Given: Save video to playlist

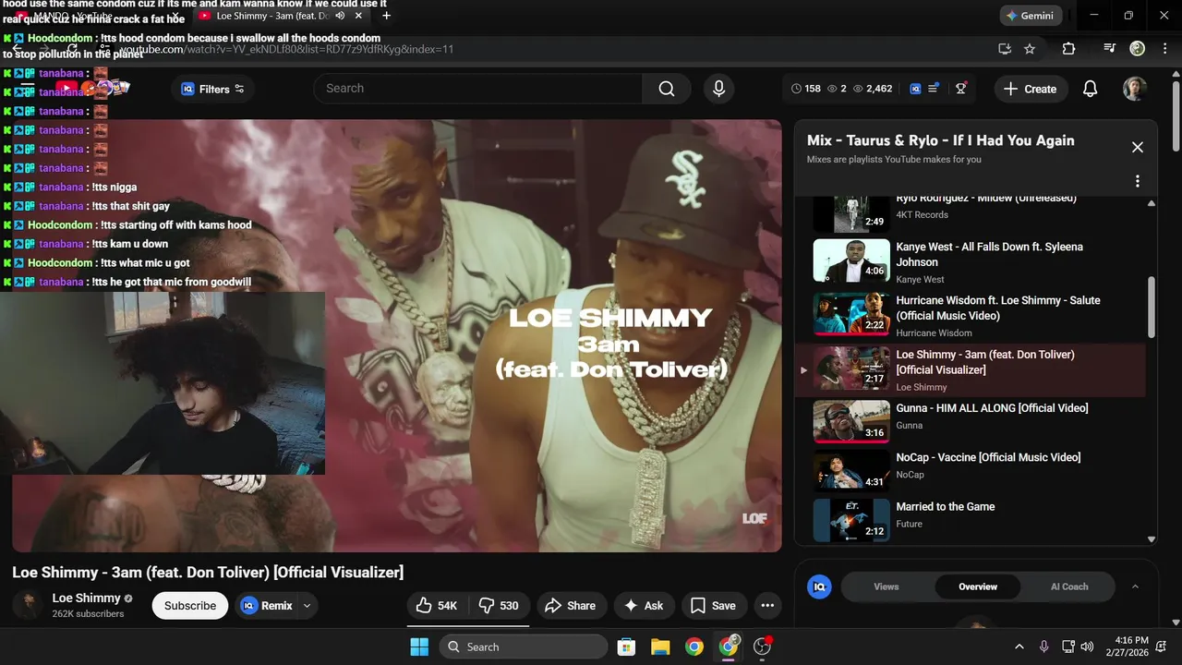Looking at the screenshot, I should 714,606.
